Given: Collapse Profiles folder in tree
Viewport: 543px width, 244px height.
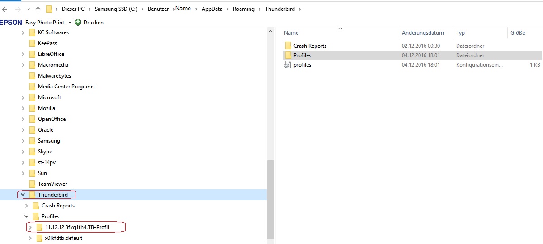Looking at the screenshot, I should click(x=27, y=216).
